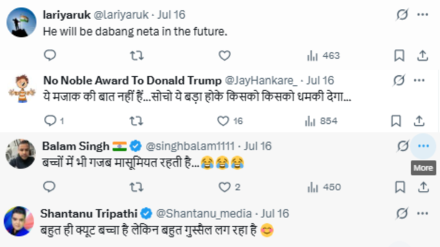This screenshot has width=440, height=247.
Task: Repost the 'dabang neta' tweet
Action: tap(137, 55)
